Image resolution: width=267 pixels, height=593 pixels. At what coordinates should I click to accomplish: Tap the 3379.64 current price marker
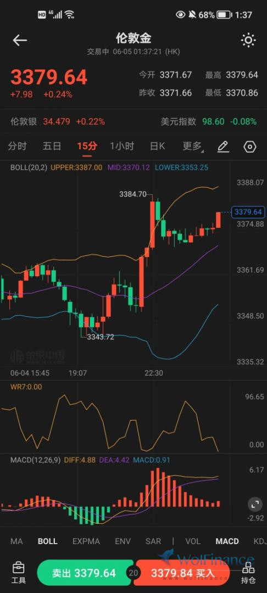click(248, 212)
